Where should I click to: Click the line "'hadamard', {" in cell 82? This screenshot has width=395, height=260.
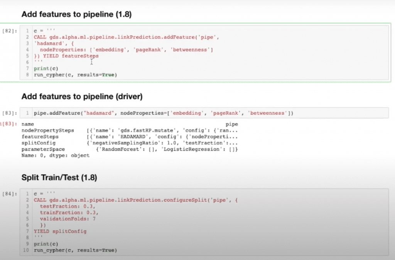tap(54, 43)
